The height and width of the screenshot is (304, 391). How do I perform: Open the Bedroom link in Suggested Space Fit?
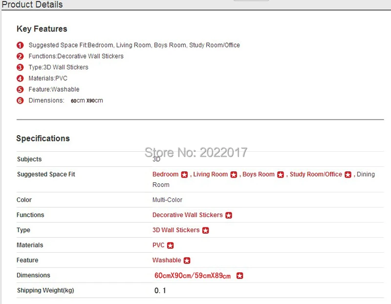(165, 174)
